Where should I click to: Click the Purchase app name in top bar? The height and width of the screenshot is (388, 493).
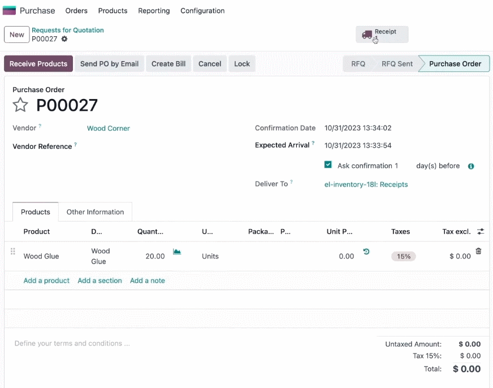[37, 11]
